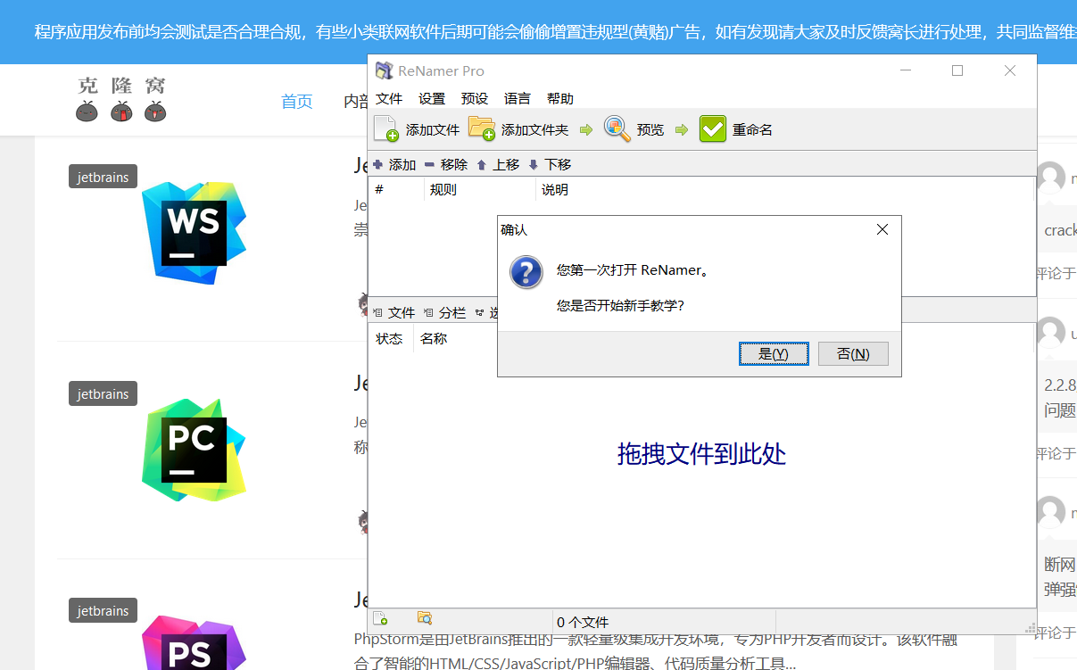Open the 设置 settings menu
Image resolution: width=1077 pixels, height=670 pixels.
point(432,98)
